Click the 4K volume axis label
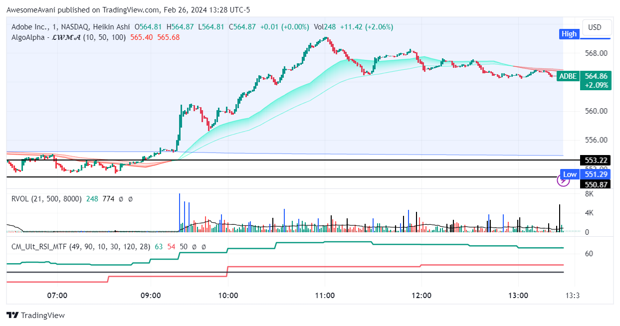The height and width of the screenshot is (326, 620). click(x=589, y=213)
